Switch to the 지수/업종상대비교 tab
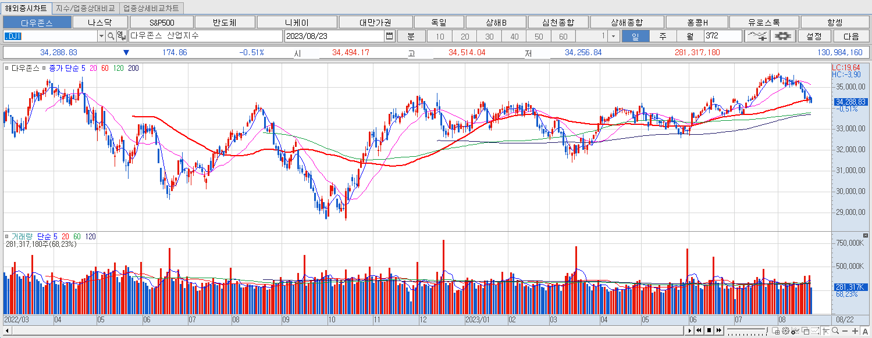Screen dimensions: 872x338 (x=86, y=8)
